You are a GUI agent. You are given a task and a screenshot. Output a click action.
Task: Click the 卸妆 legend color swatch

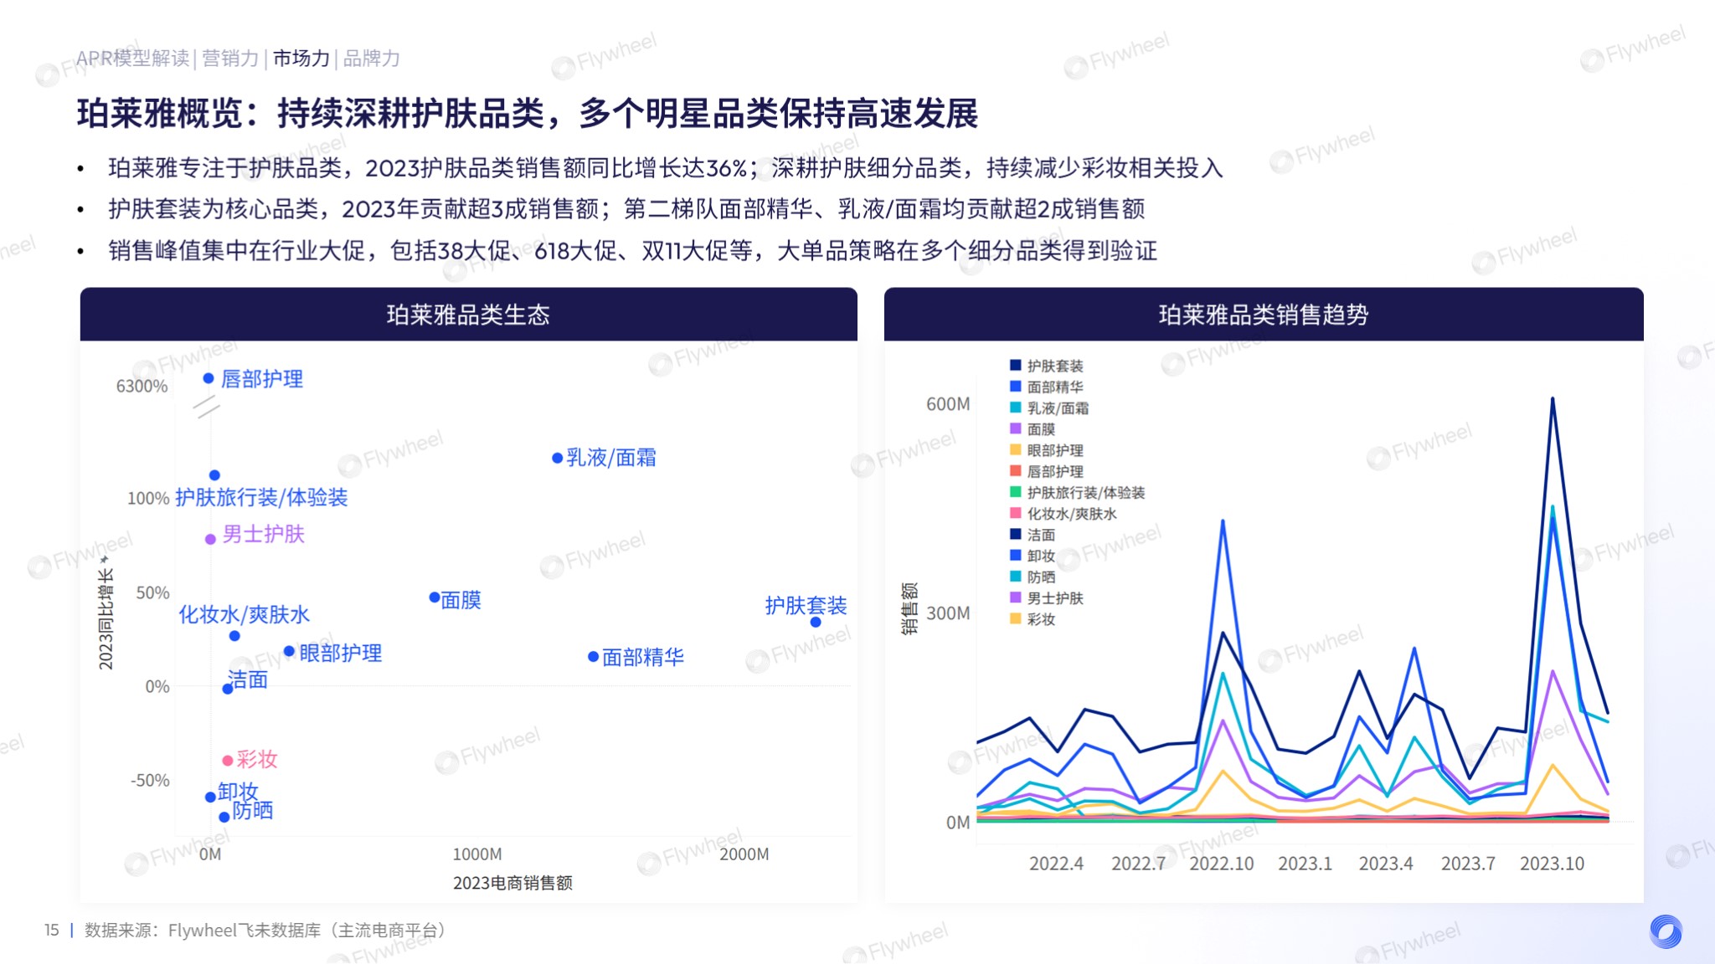click(x=1015, y=555)
